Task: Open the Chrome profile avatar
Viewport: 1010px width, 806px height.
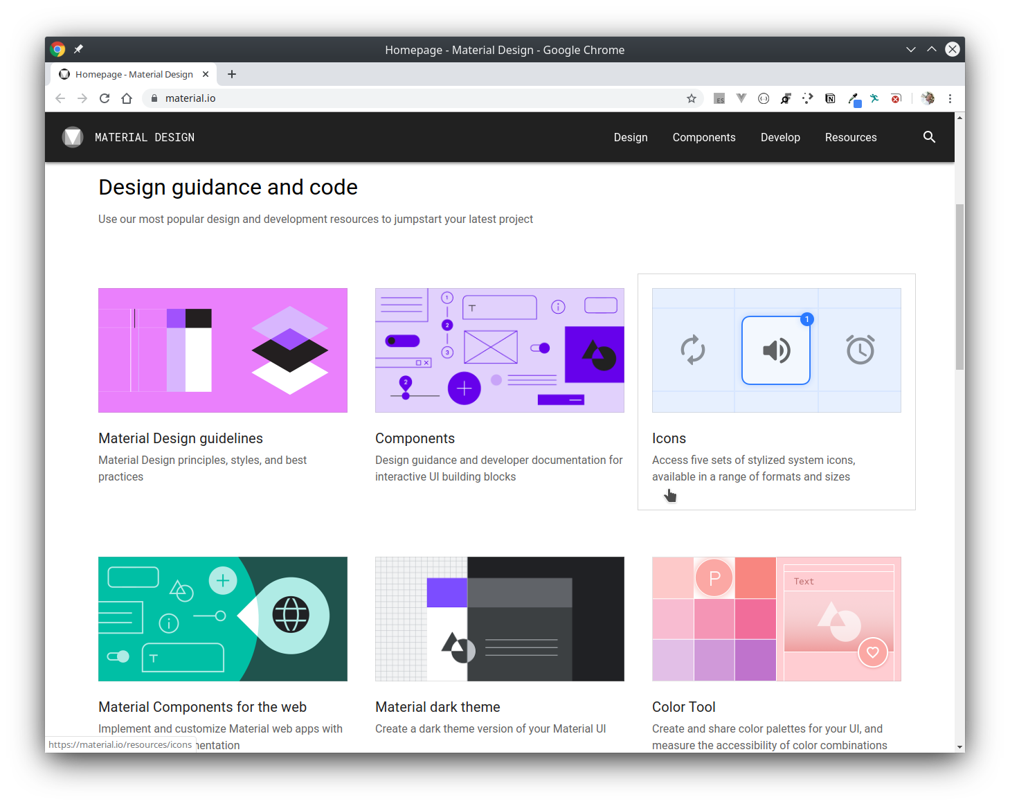Action: coord(928,98)
